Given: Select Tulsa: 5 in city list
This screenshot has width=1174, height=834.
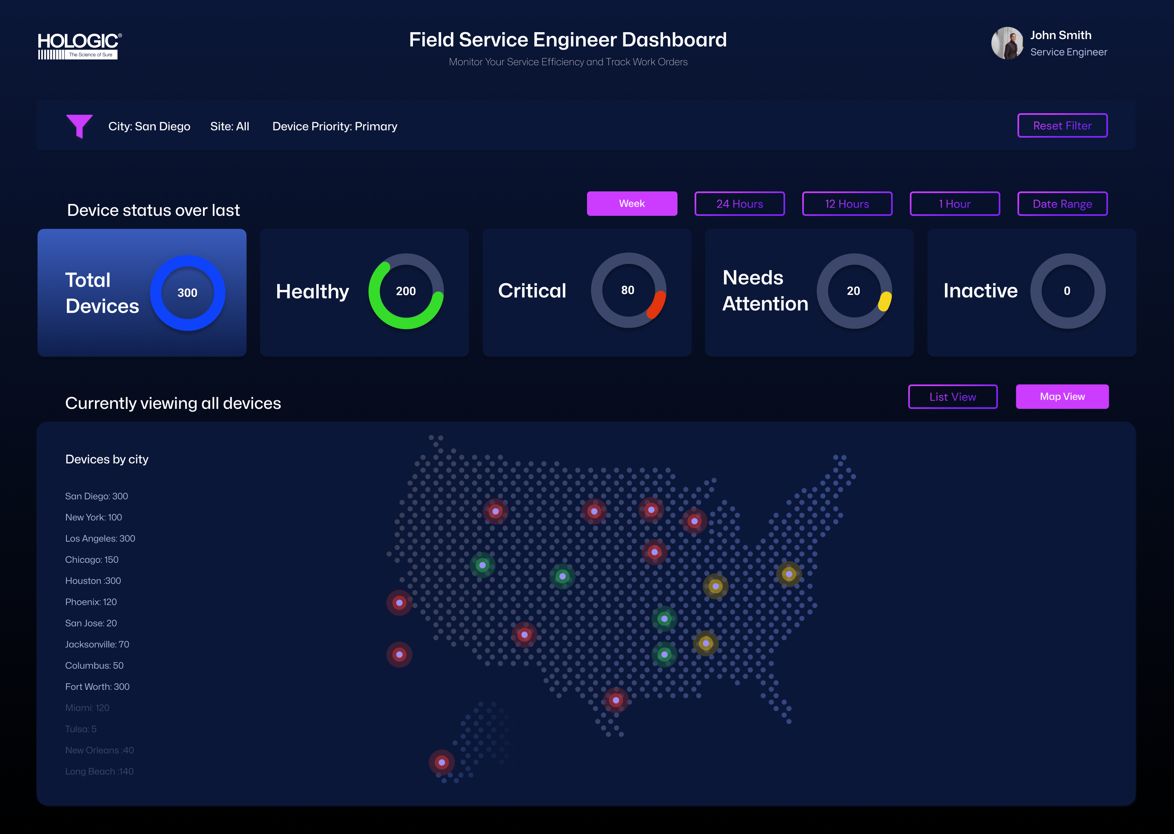Looking at the screenshot, I should (x=81, y=729).
